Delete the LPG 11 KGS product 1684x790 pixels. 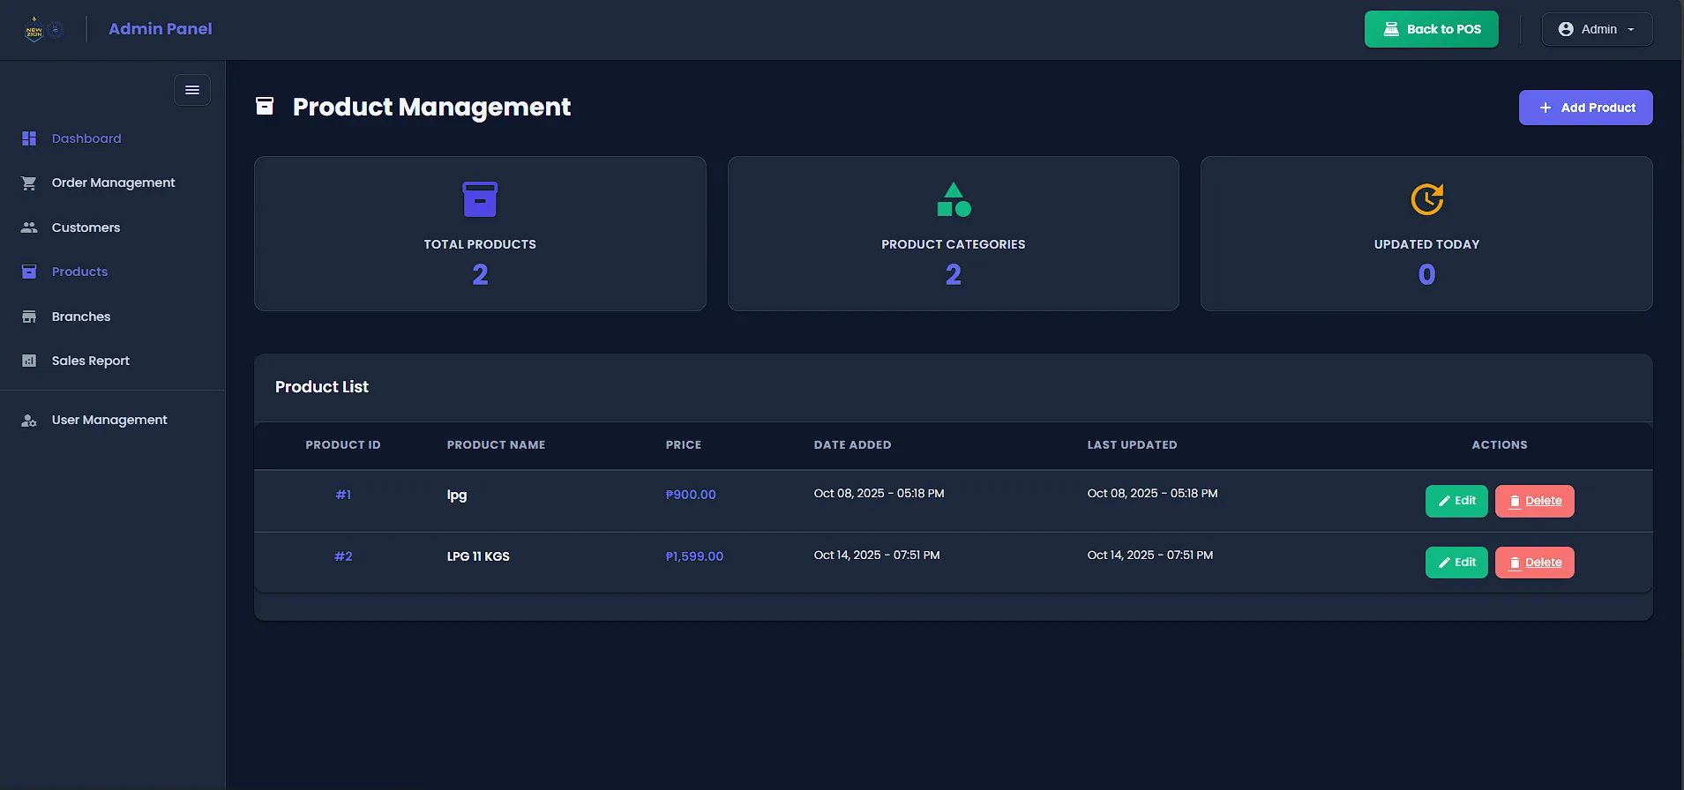[1534, 563]
